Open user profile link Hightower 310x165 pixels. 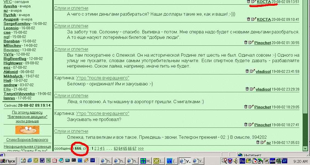tap(13, 63)
